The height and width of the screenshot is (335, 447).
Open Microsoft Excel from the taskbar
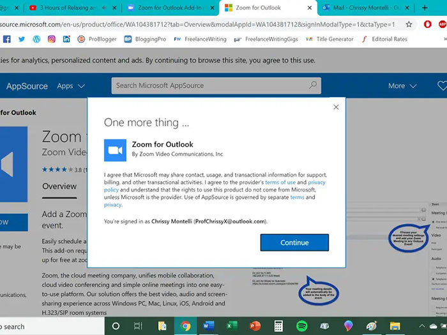coord(232,326)
